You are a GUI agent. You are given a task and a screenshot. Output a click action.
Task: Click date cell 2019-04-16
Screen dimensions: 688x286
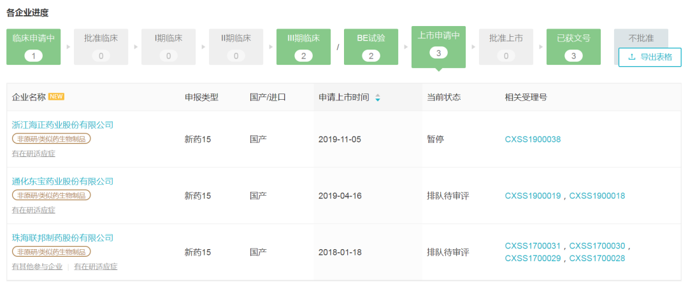[340, 196]
